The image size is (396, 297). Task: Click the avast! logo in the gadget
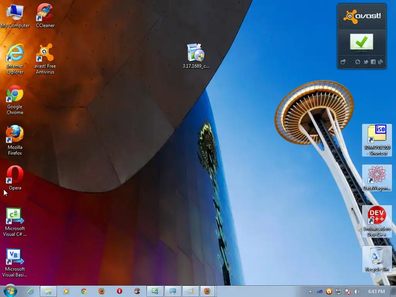(362, 17)
